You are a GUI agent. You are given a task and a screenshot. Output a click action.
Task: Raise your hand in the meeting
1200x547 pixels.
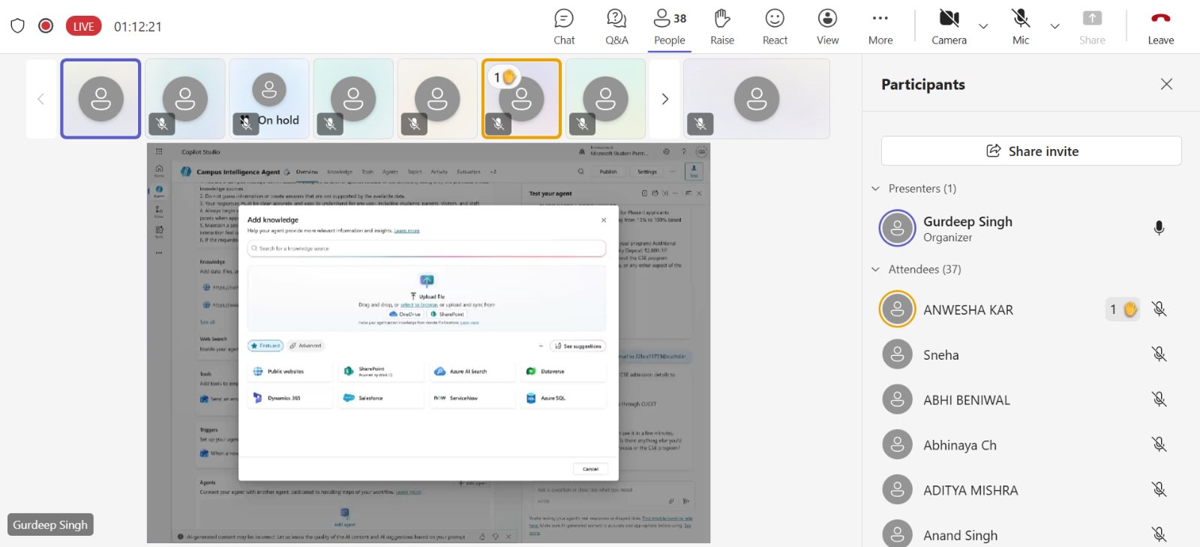click(x=722, y=27)
